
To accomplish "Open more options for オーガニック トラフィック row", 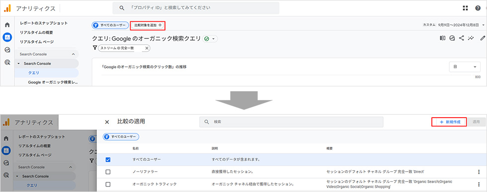I will pos(479,184).
